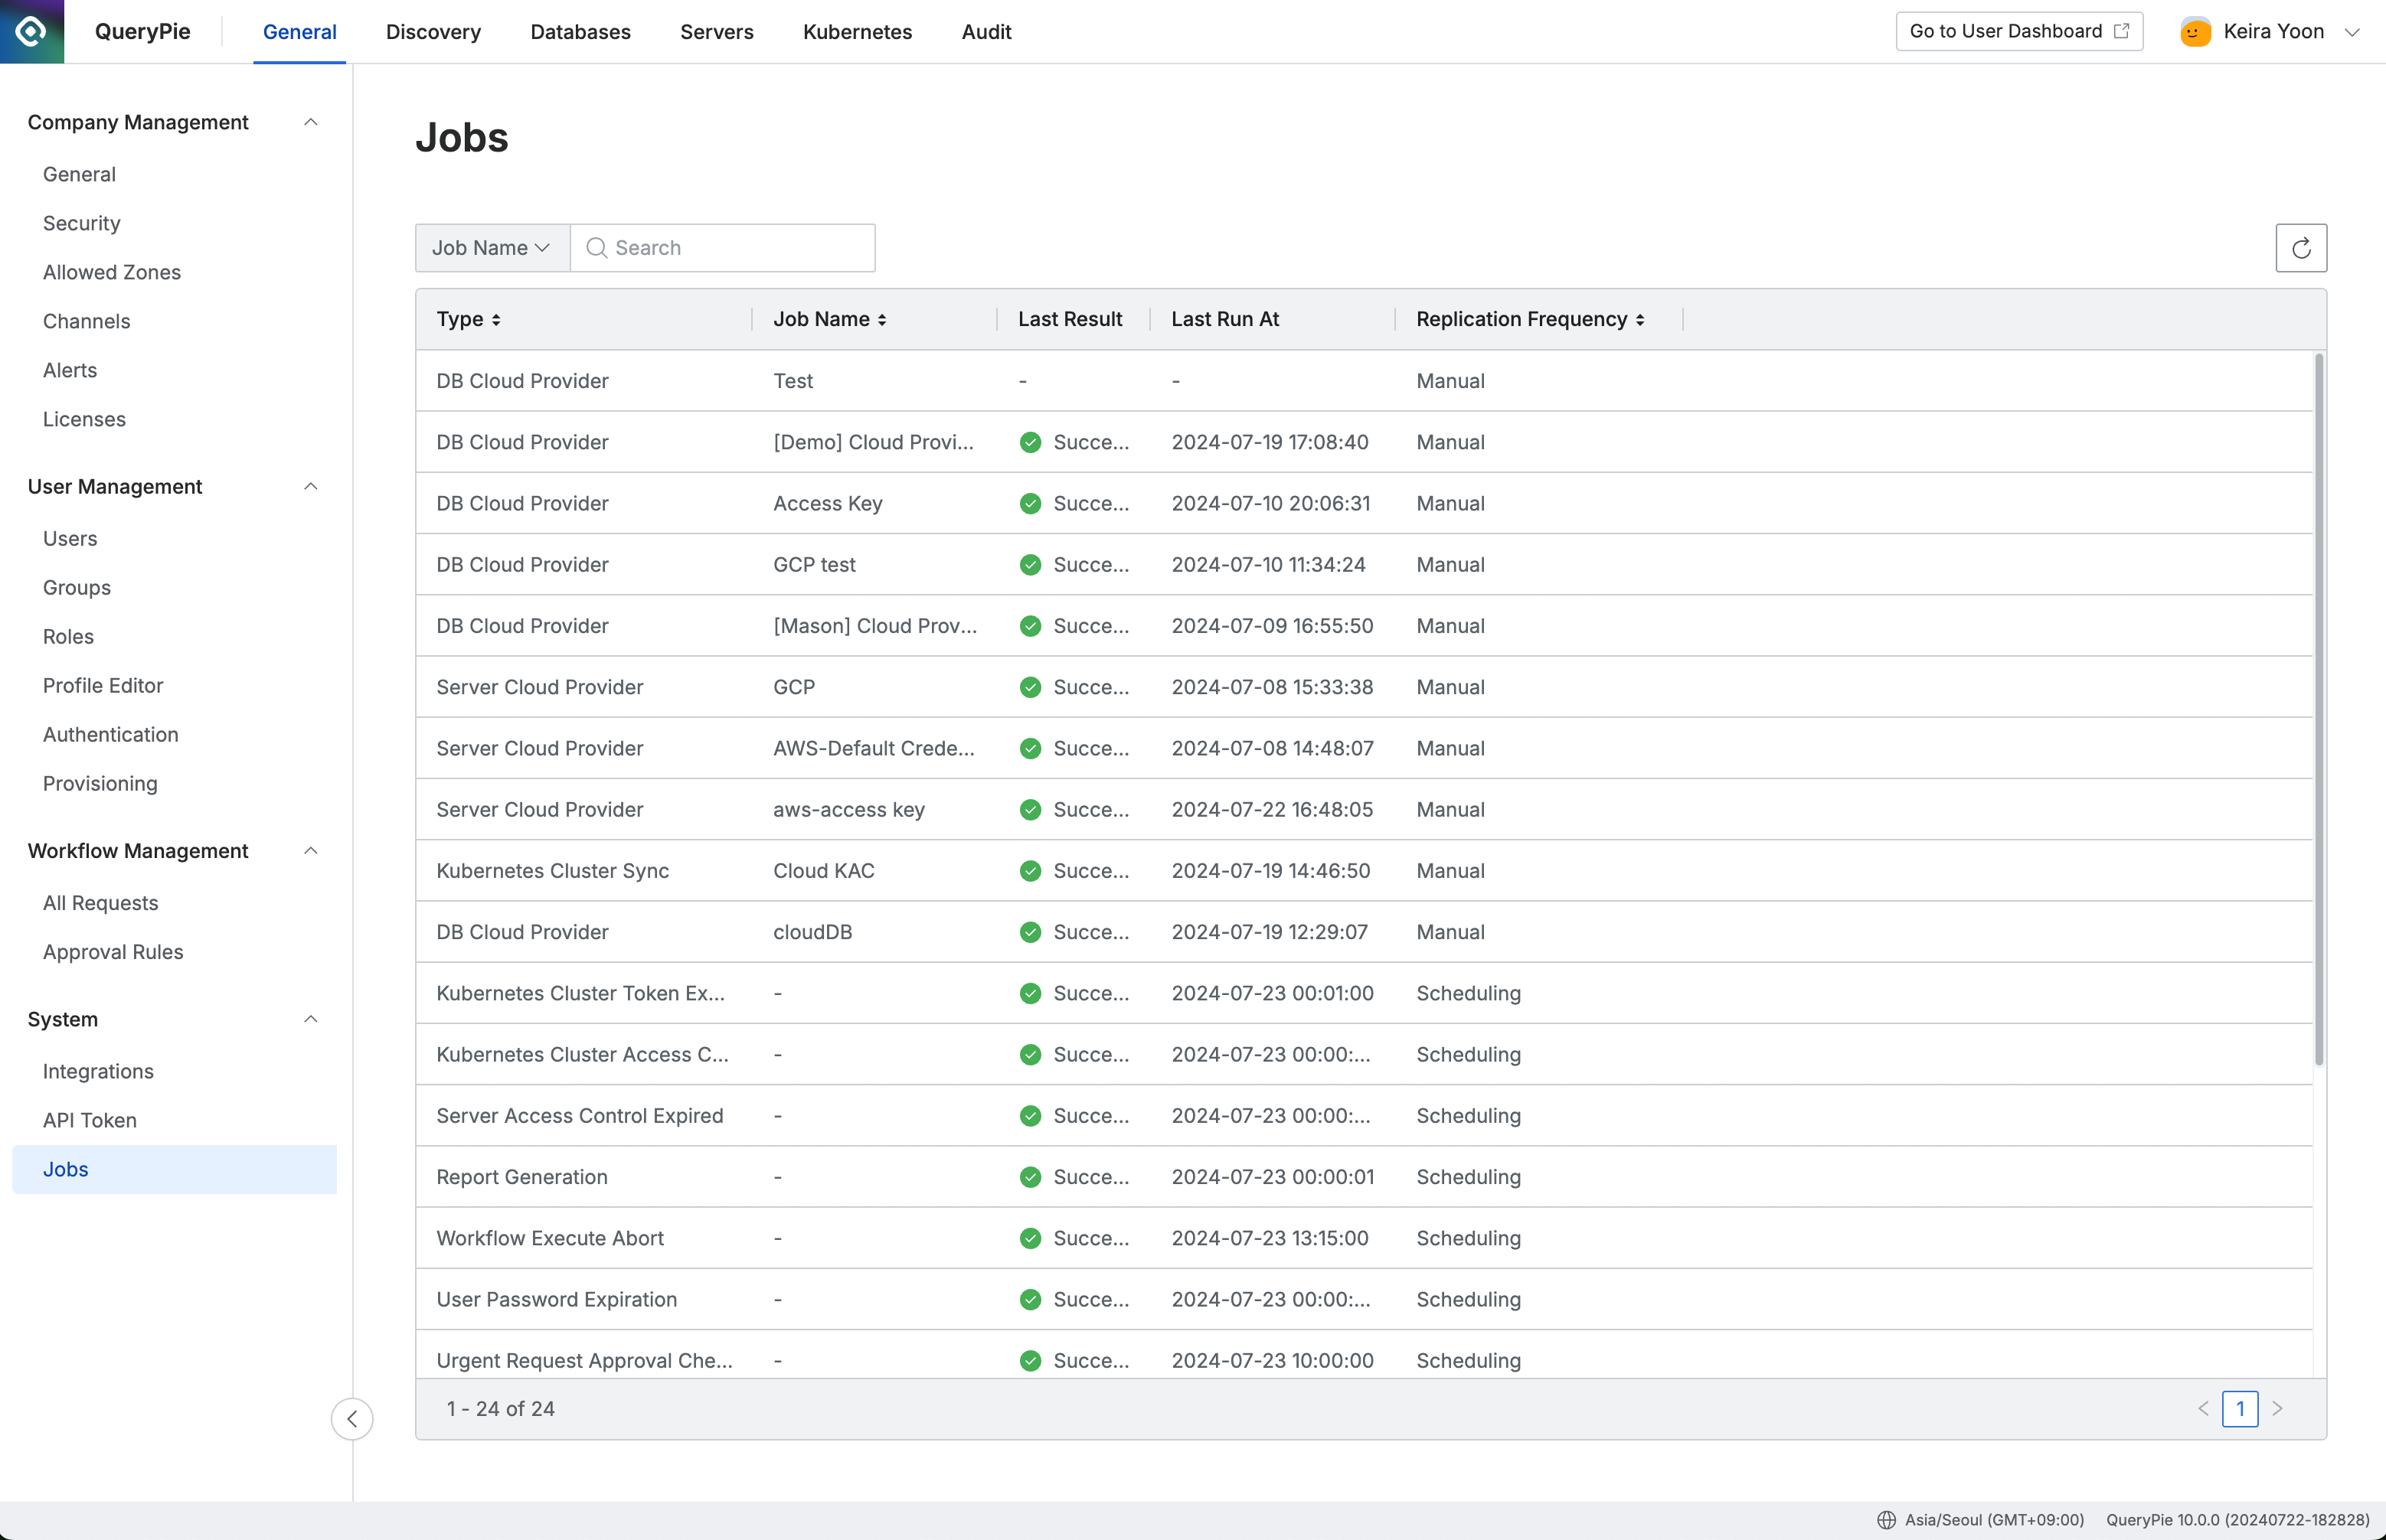Viewport: 2386px width, 1540px height.
Task: Click the Job Name column sort icon
Action: pos(881,320)
